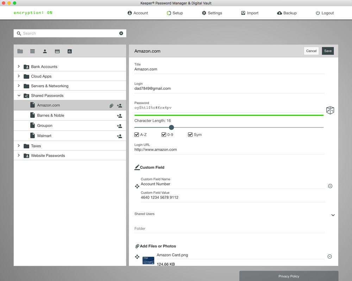This screenshot has width=352, height=281.
Task: Click the macOS red close window button
Action: tap(4, 3)
